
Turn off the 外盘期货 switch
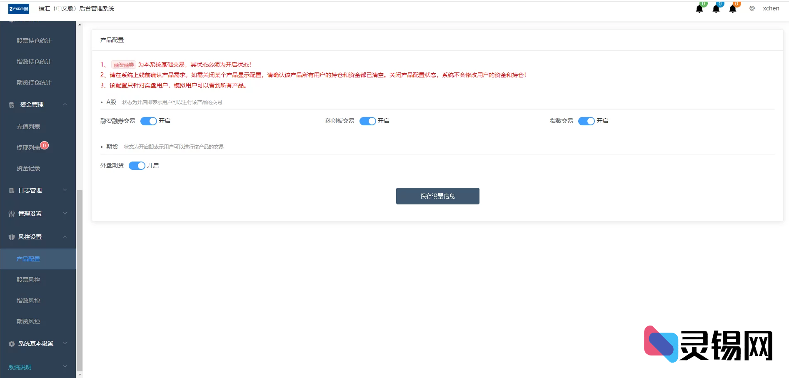pyautogui.click(x=137, y=166)
